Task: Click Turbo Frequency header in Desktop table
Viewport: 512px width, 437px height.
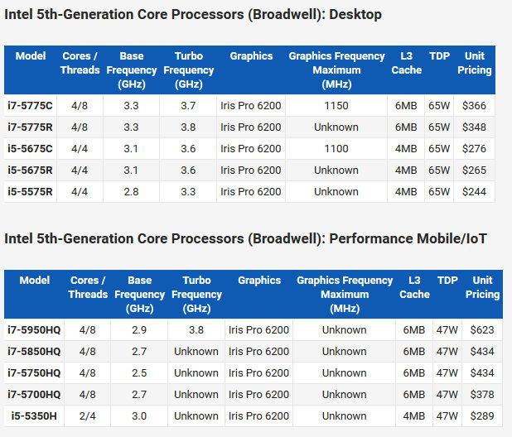Action: [x=189, y=70]
